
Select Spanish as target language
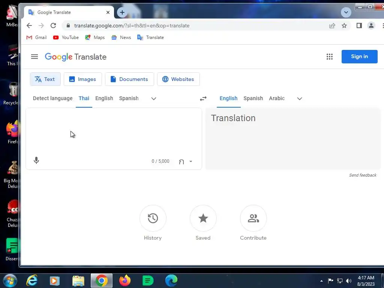pos(253,98)
